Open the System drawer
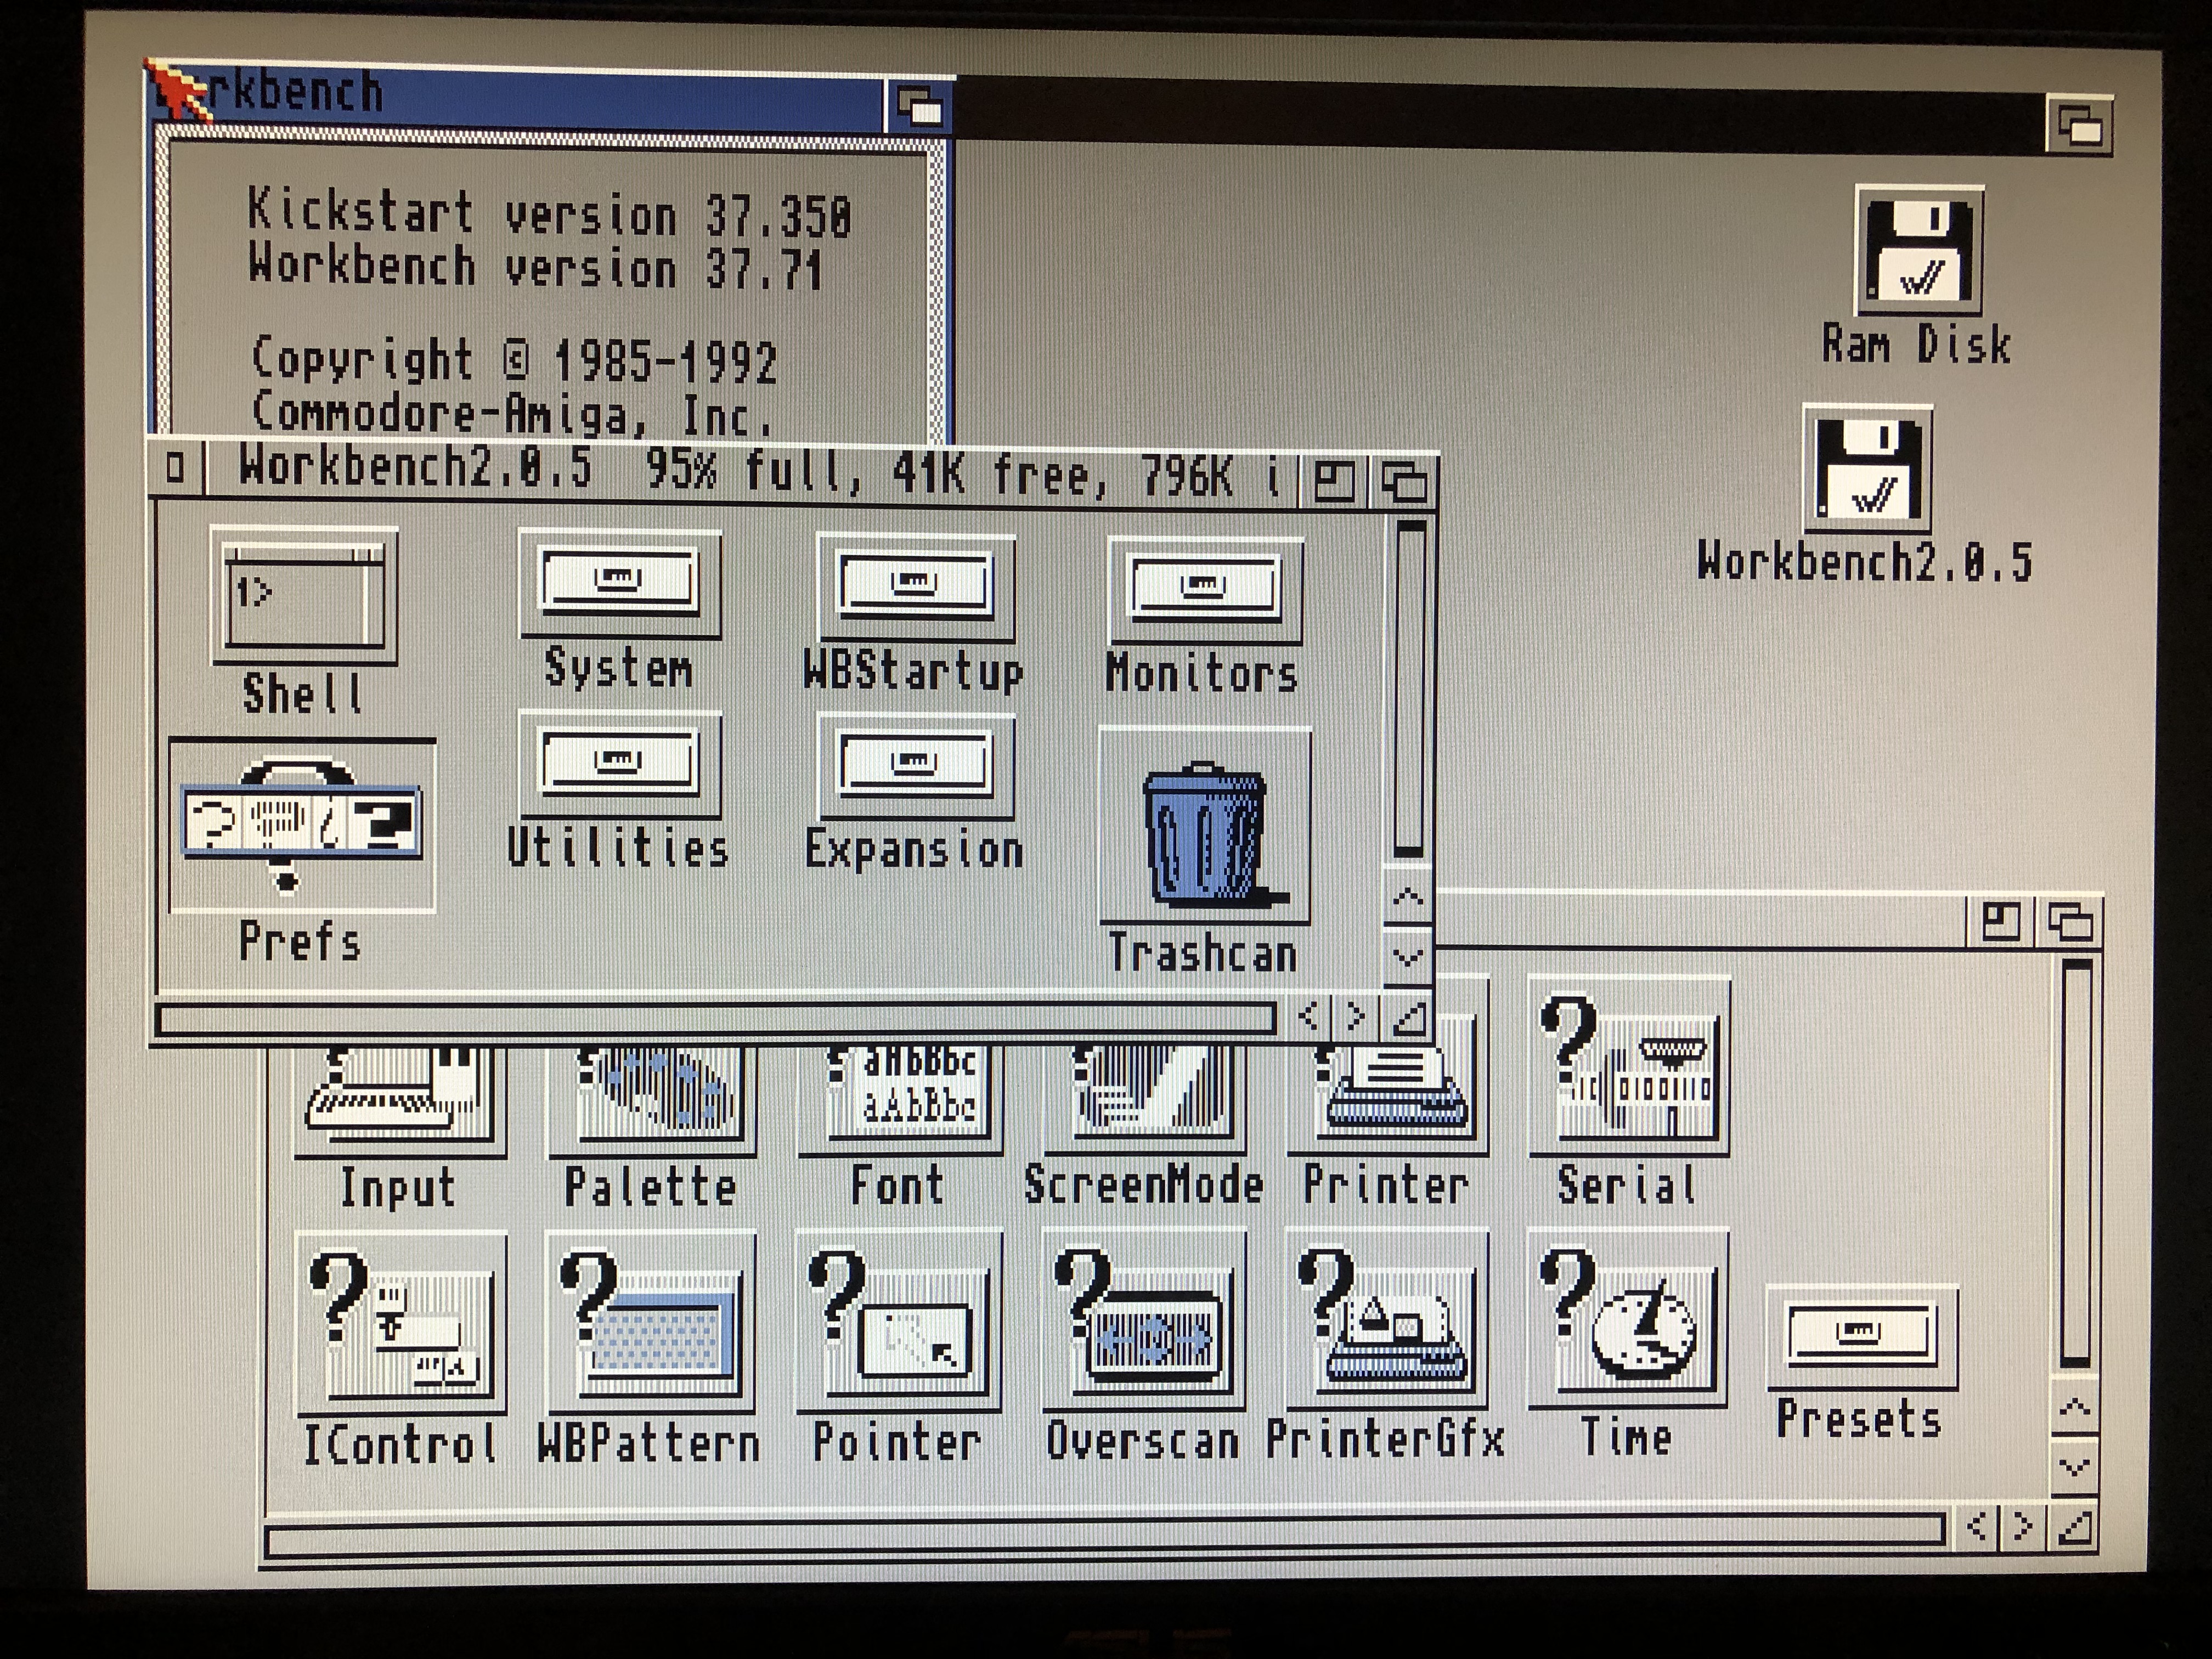2212x1659 pixels. click(x=619, y=583)
